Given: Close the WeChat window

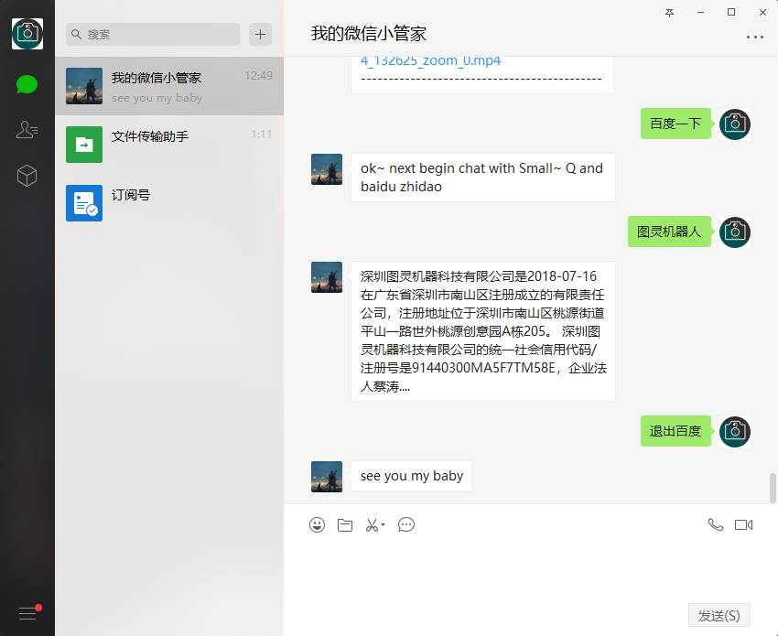Looking at the screenshot, I should coord(762,13).
